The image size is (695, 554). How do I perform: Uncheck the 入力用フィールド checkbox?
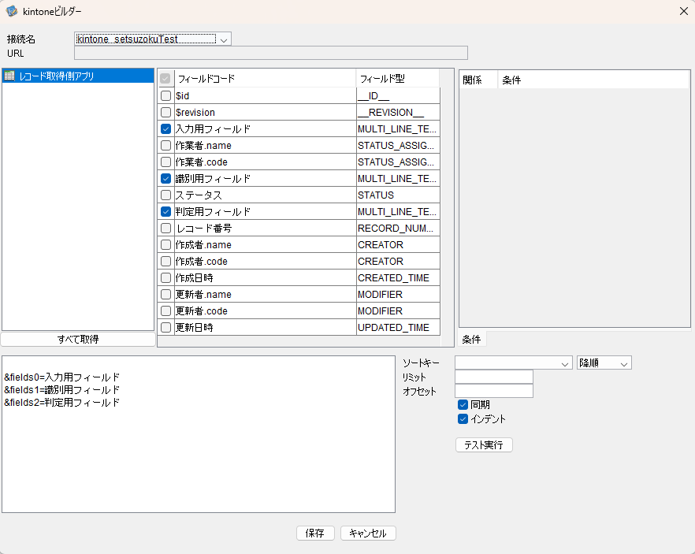coord(165,129)
